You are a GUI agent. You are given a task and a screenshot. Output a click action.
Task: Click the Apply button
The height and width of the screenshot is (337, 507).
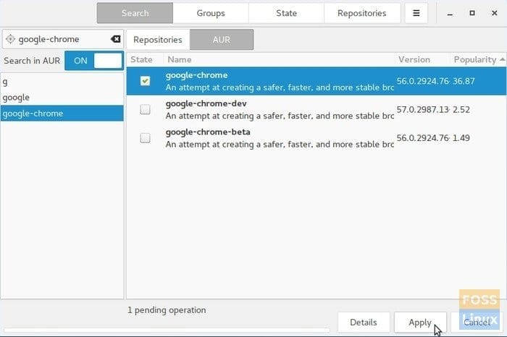[420, 322]
